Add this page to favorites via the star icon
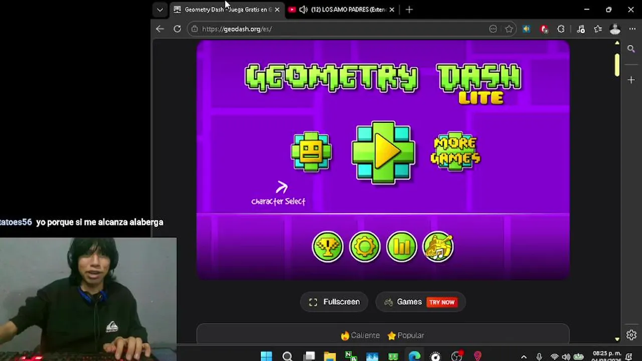Viewport: 642px width, 361px height. [x=509, y=29]
